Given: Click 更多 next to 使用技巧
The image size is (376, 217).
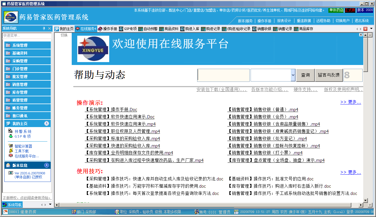Looking at the screenshot, I should coord(351,172).
